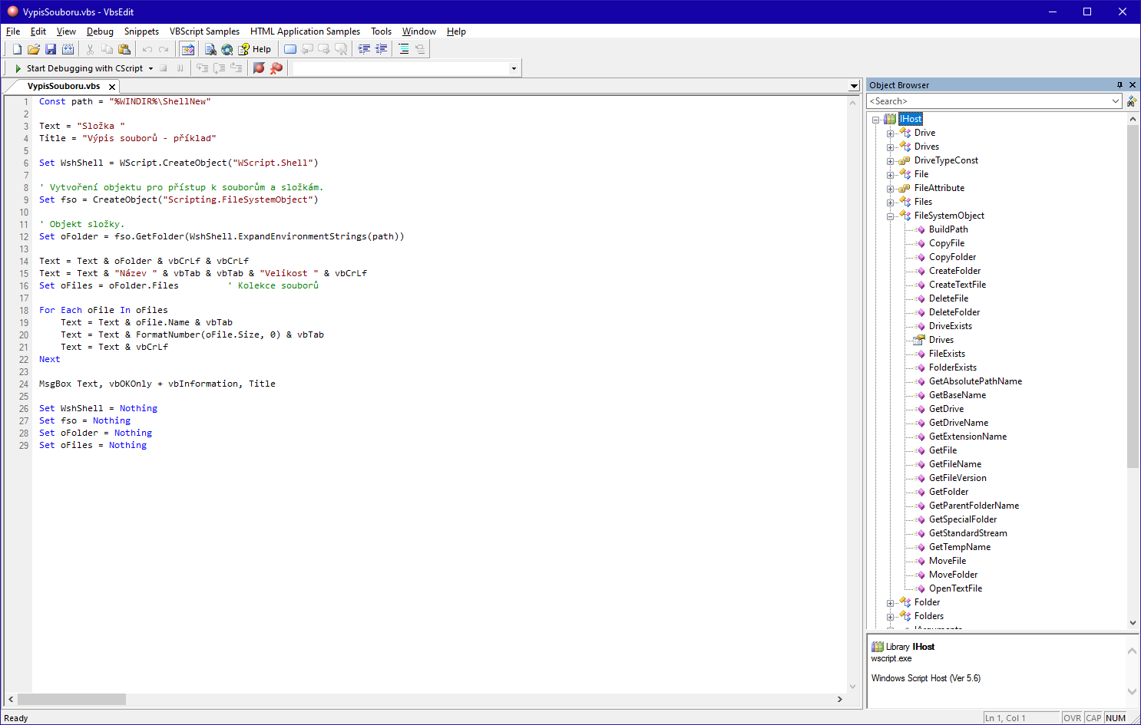Expand the DriveTypeConst tree node

pos(891,161)
